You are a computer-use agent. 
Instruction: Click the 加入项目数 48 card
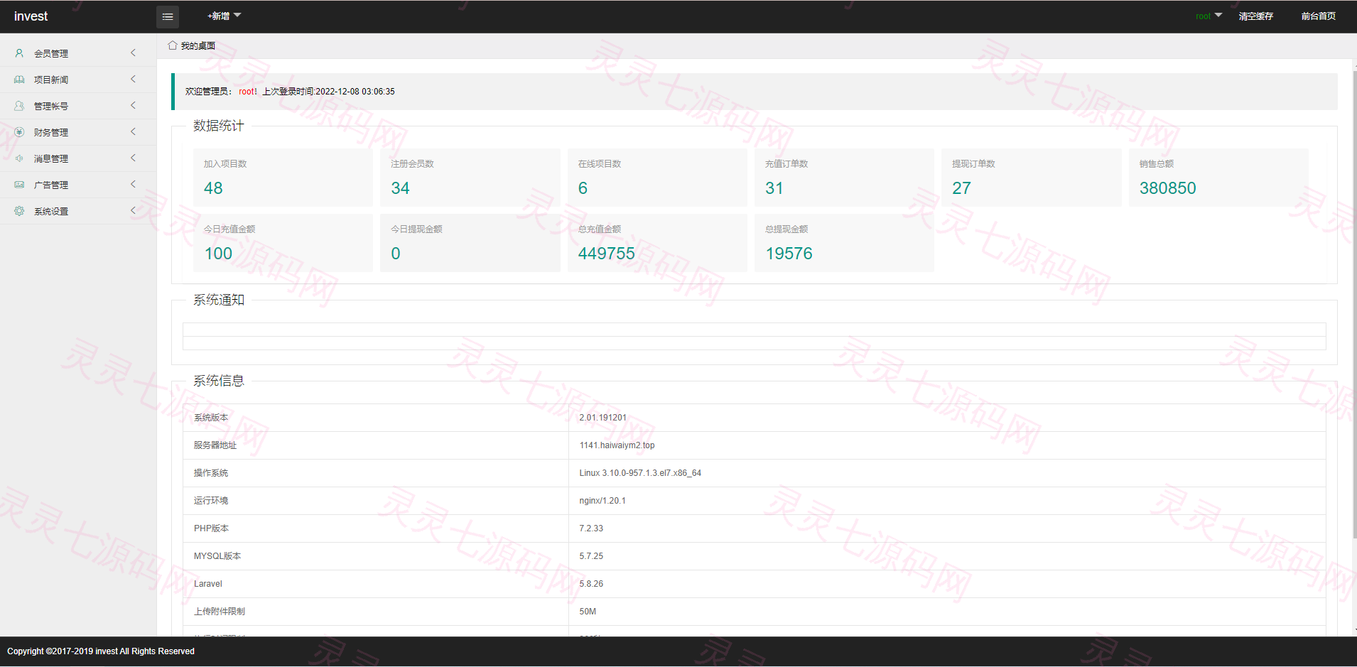(x=283, y=178)
